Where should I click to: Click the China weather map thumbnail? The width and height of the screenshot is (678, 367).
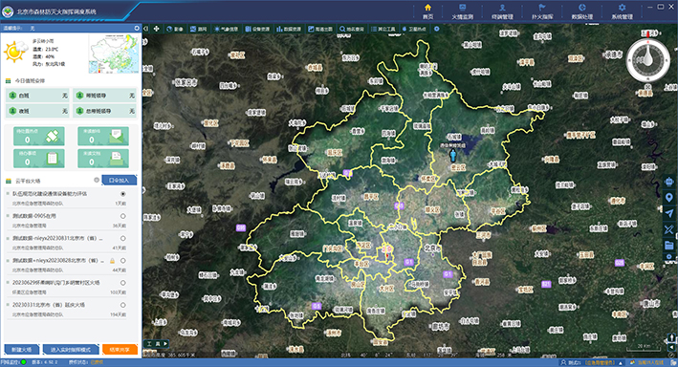(x=114, y=54)
